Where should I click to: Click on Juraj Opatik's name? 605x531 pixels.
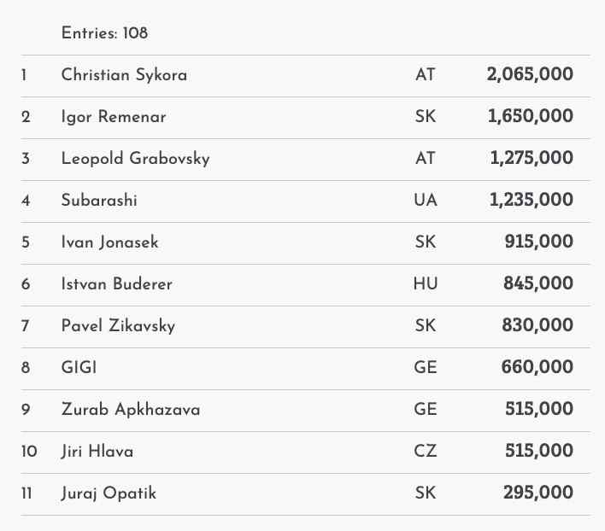click(109, 493)
